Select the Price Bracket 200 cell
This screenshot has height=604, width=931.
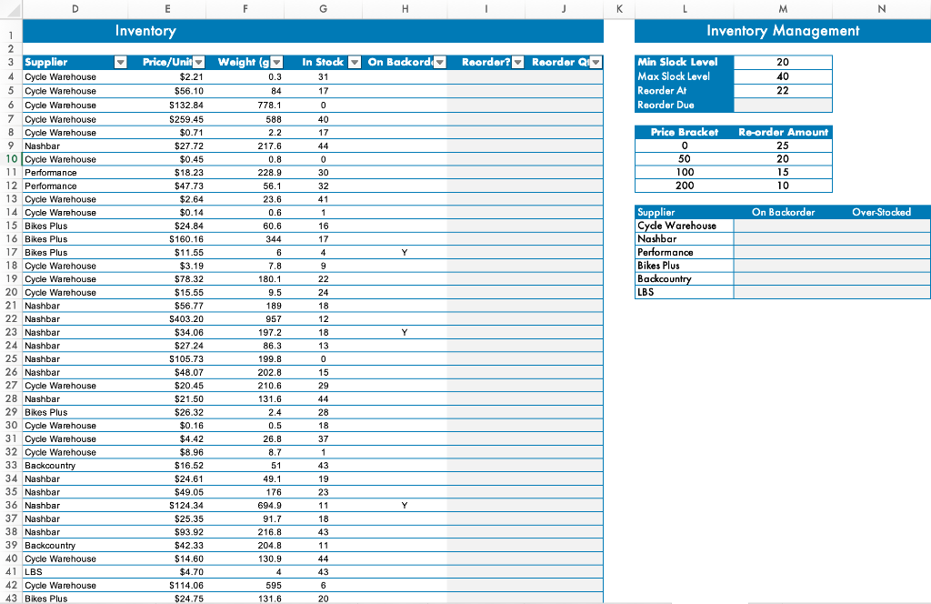click(x=685, y=186)
